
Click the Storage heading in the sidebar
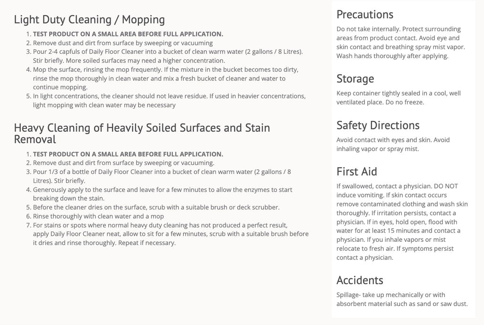pos(355,78)
